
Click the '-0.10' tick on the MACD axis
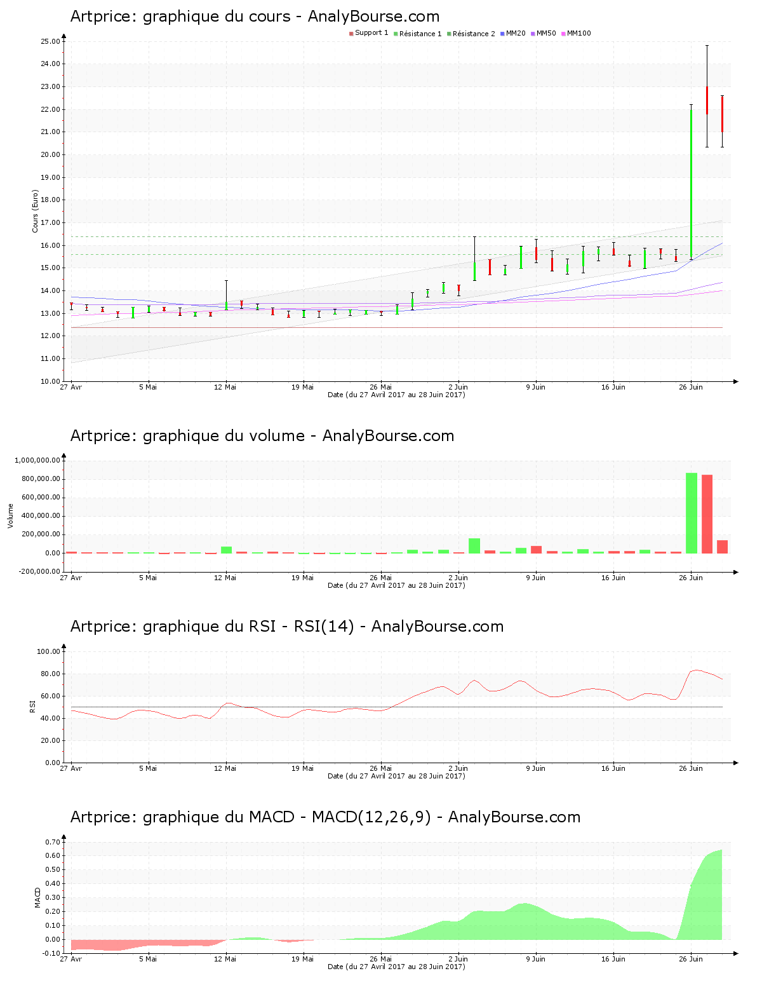click(x=51, y=953)
